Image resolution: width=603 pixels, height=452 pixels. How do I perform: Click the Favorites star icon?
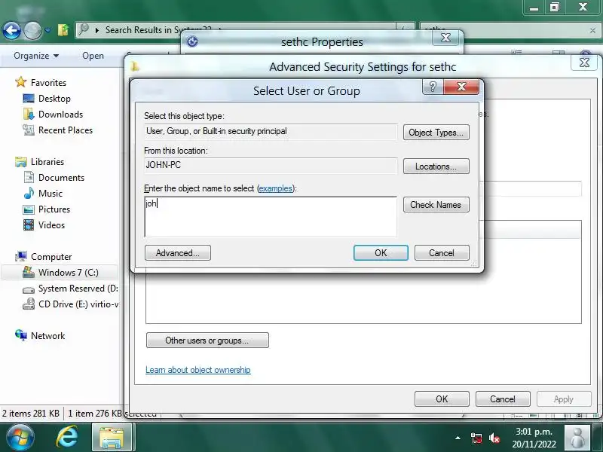(x=20, y=82)
